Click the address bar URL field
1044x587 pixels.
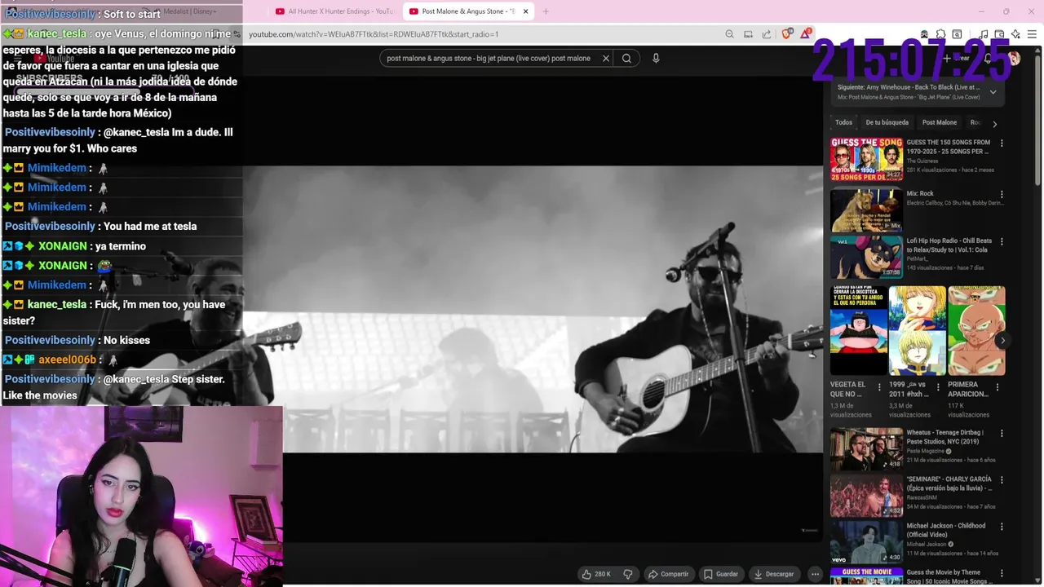click(x=481, y=34)
